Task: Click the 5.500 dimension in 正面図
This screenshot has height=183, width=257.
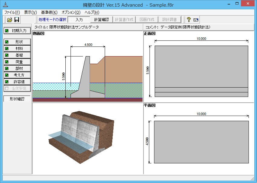Action: 148,70
